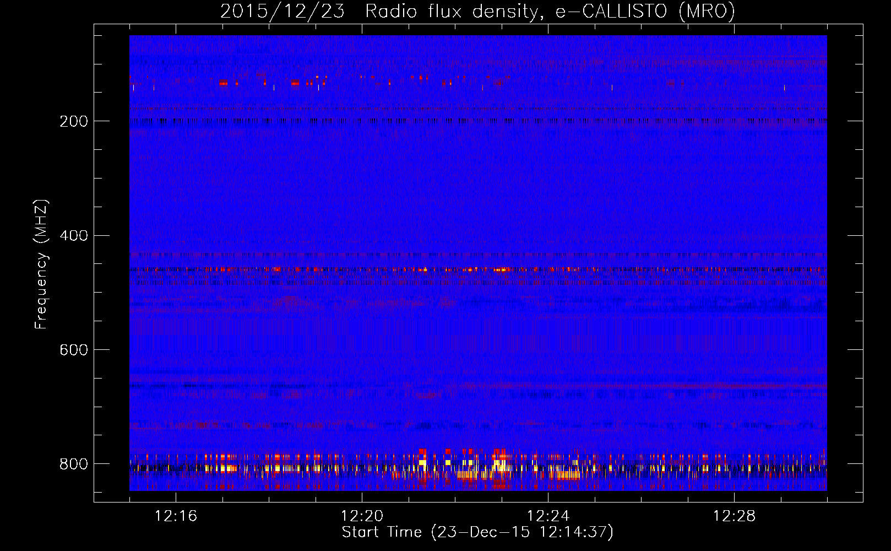Image resolution: width=891 pixels, height=551 pixels.
Task: Click the 600 frequency tick label
Action: click(x=73, y=350)
